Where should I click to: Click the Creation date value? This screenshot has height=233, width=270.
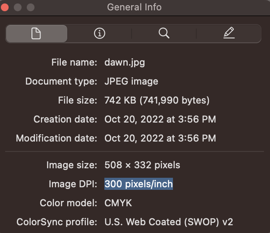coord(160,119)
